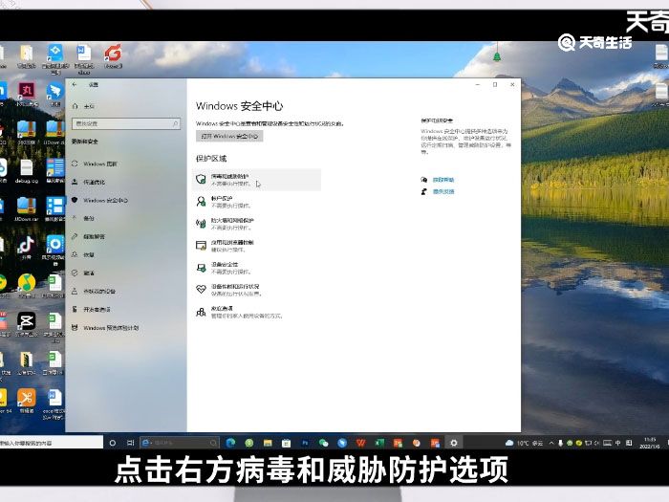
Task: Go back with the Settings back arrow
Action: click(75, 84)
